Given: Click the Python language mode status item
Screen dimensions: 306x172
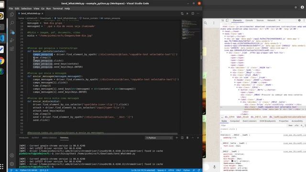Looking at the screenshot, I should (186, 170).
